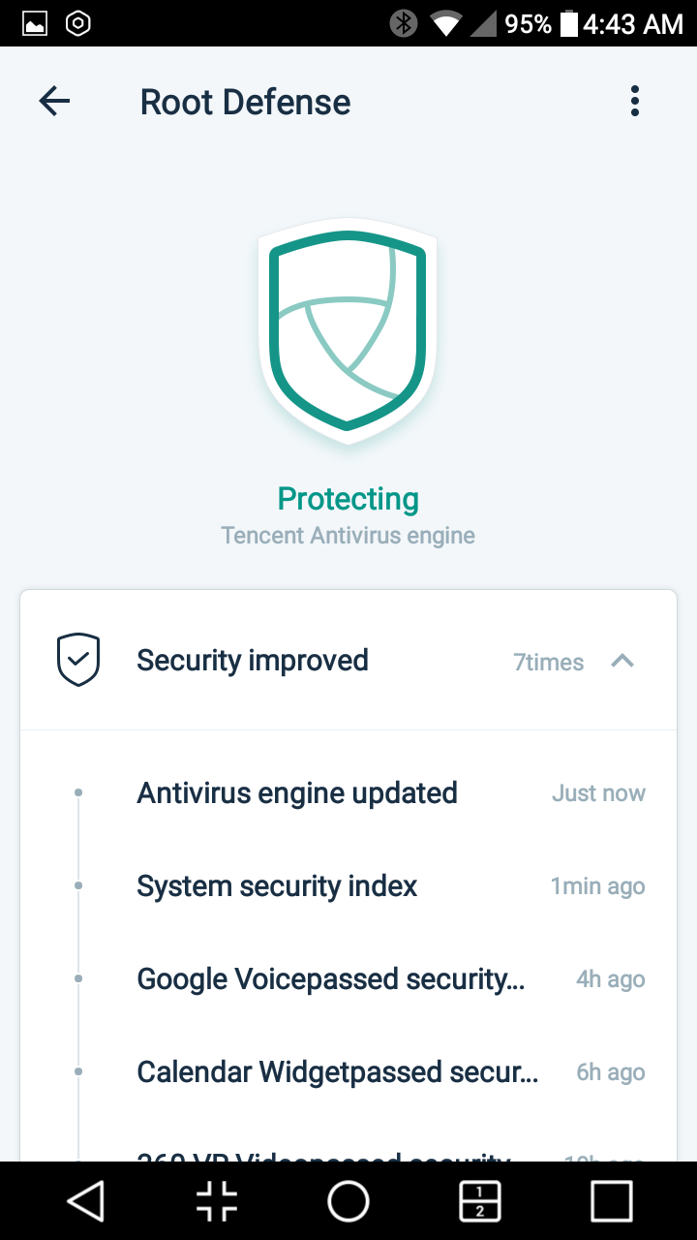Viewport: 697px width, 1240px height.
Task: Tap the recent apps square button
Action: 612,1201
